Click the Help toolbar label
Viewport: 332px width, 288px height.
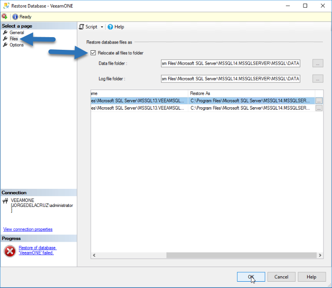point(119,27)
